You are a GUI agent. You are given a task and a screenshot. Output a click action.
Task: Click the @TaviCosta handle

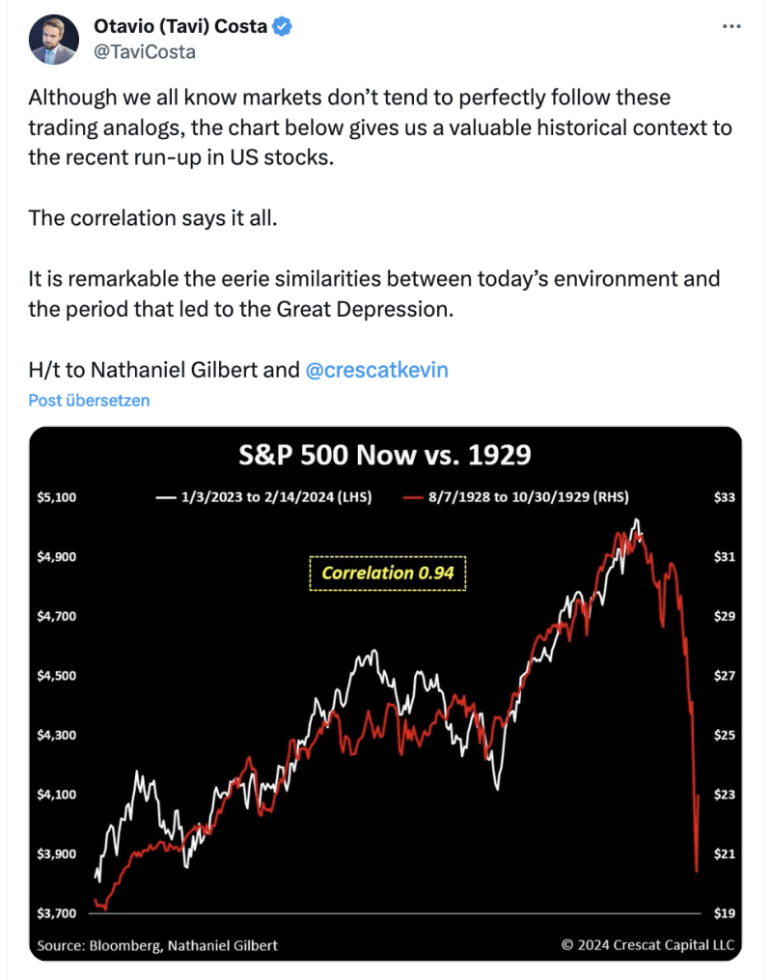144,52
